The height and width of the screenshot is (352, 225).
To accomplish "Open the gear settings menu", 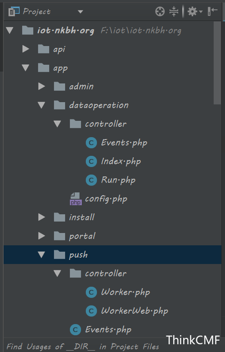I will (195, 11).
